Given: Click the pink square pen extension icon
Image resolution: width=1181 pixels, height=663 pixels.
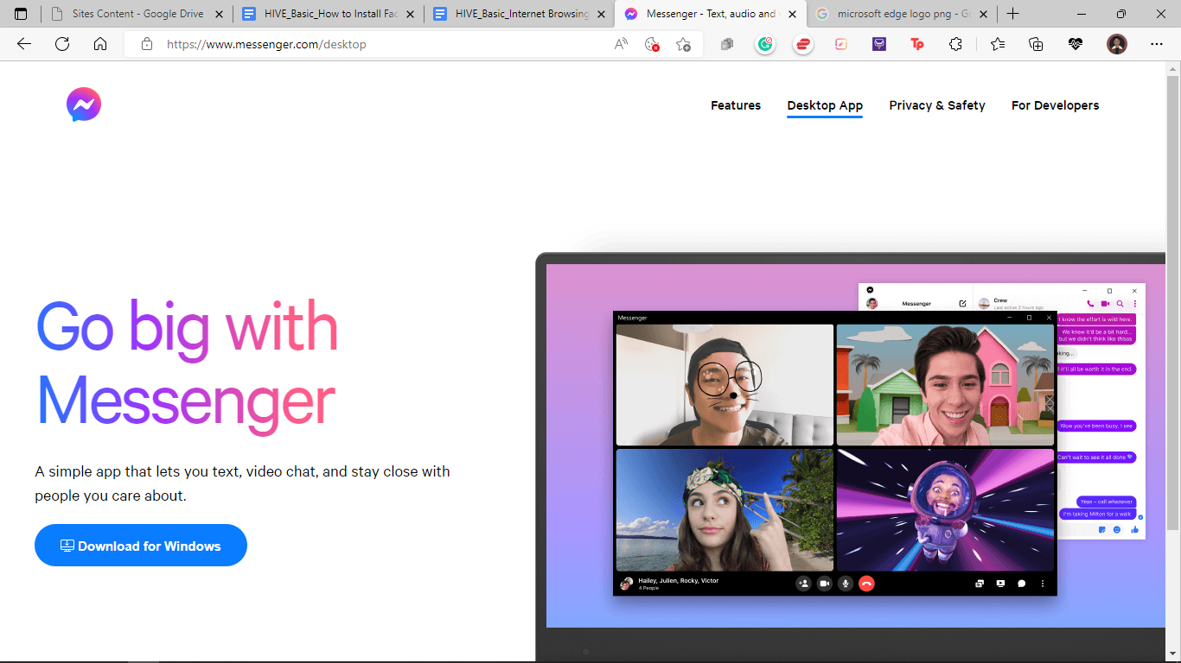Looking at the screenshot, I should (x=841, y=44).
